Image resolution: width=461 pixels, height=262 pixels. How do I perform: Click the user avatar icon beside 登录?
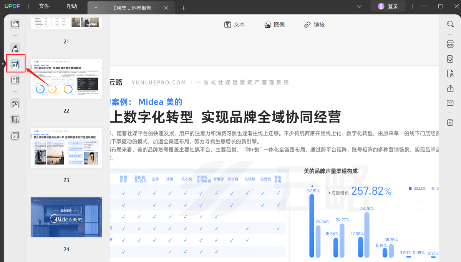381,7
